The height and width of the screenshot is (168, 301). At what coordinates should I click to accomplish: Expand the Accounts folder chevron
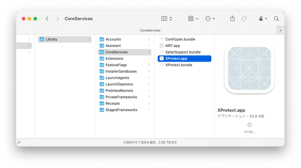(x=149, y=39)
